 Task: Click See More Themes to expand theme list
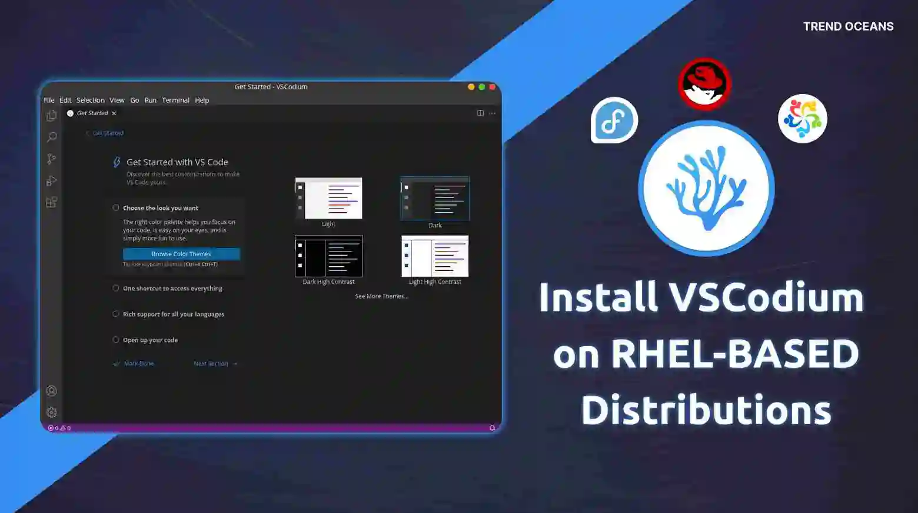pos(381,296)
